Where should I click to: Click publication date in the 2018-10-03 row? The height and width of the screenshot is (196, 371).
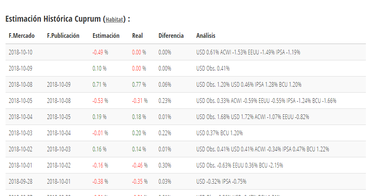tap(59, 133)
